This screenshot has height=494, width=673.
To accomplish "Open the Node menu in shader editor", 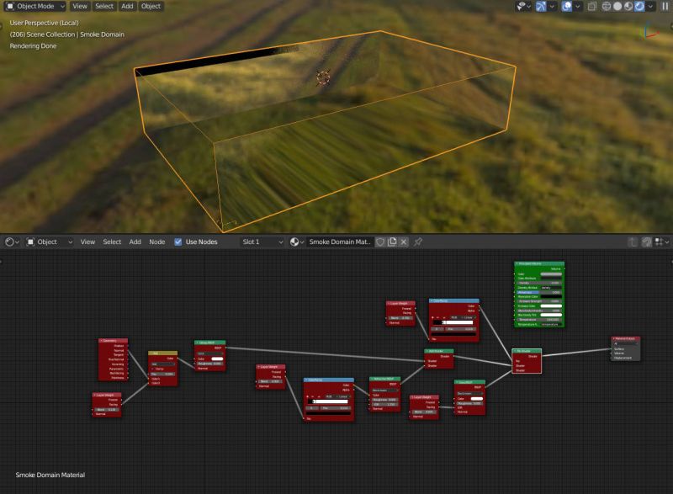I will (156, 242).
